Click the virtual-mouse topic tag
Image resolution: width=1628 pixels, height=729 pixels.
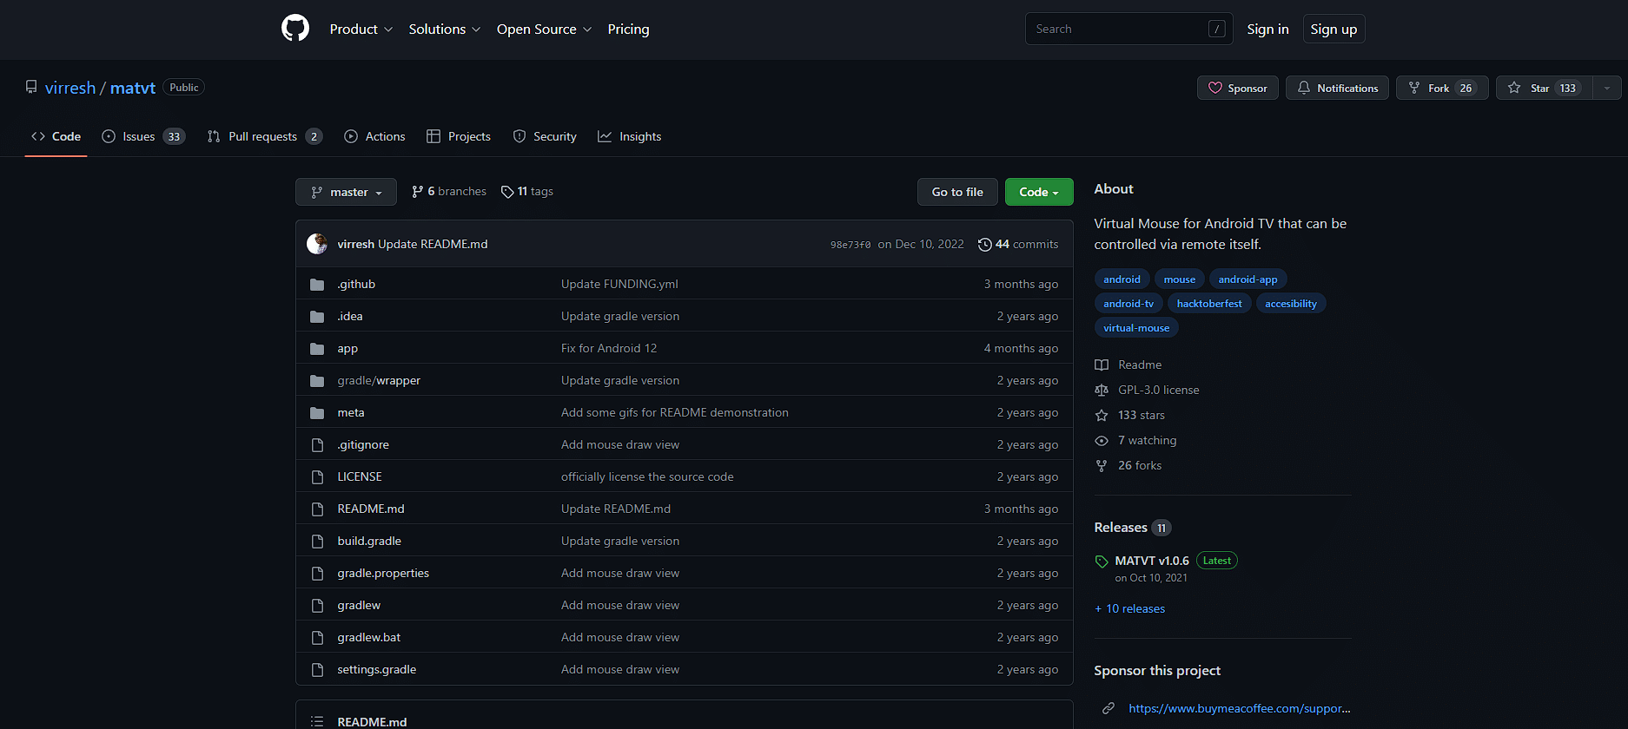pyautogui.click(x=1136, y=327)
